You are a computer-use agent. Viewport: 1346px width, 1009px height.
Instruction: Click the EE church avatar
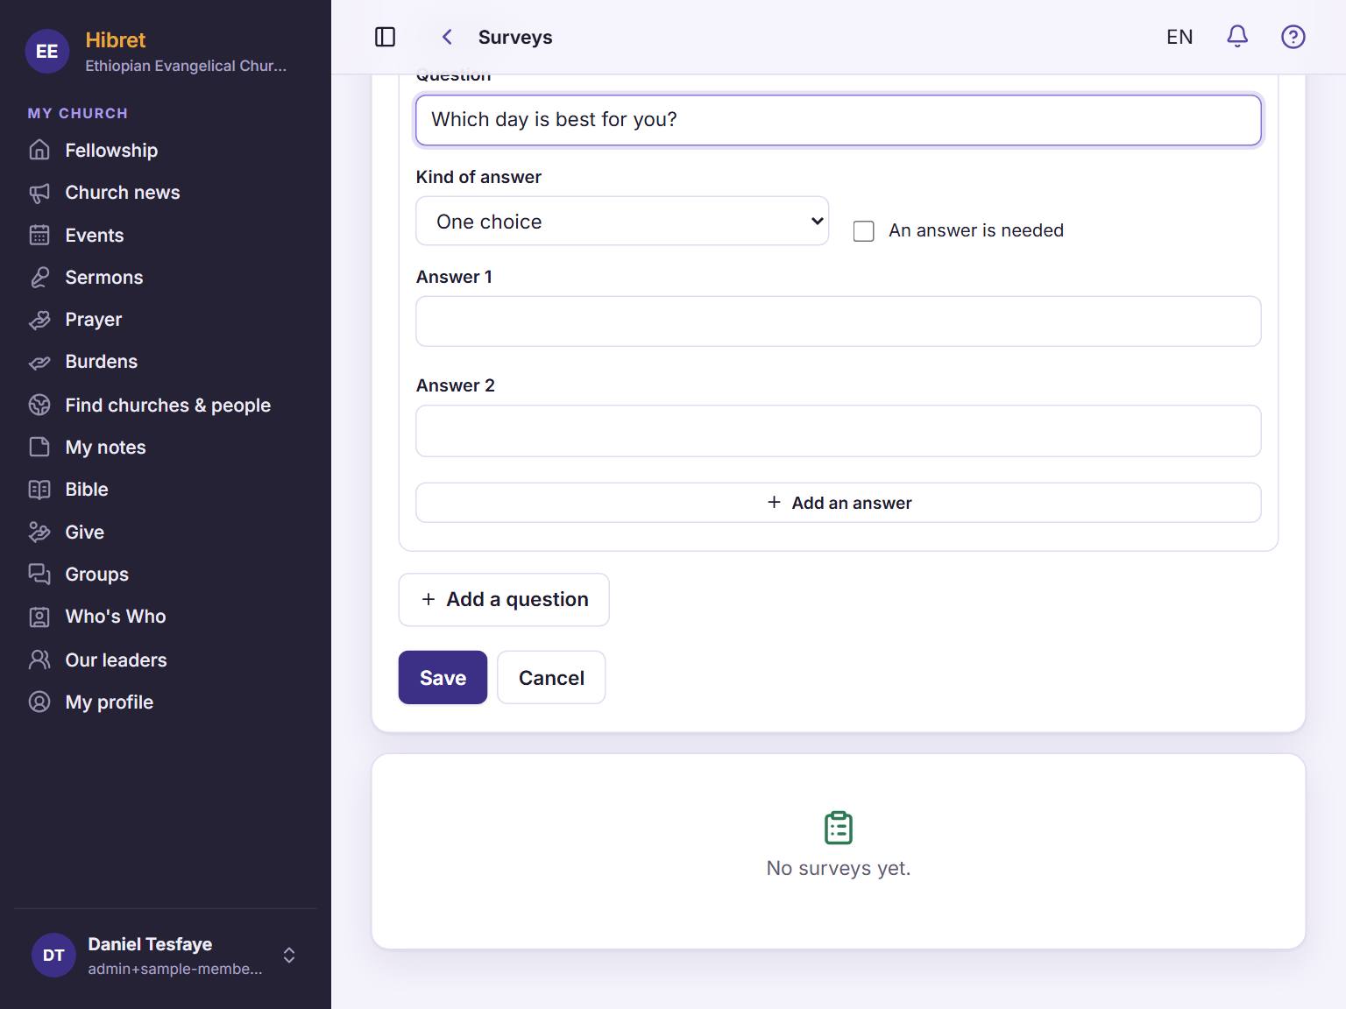(x=47, y=52)
